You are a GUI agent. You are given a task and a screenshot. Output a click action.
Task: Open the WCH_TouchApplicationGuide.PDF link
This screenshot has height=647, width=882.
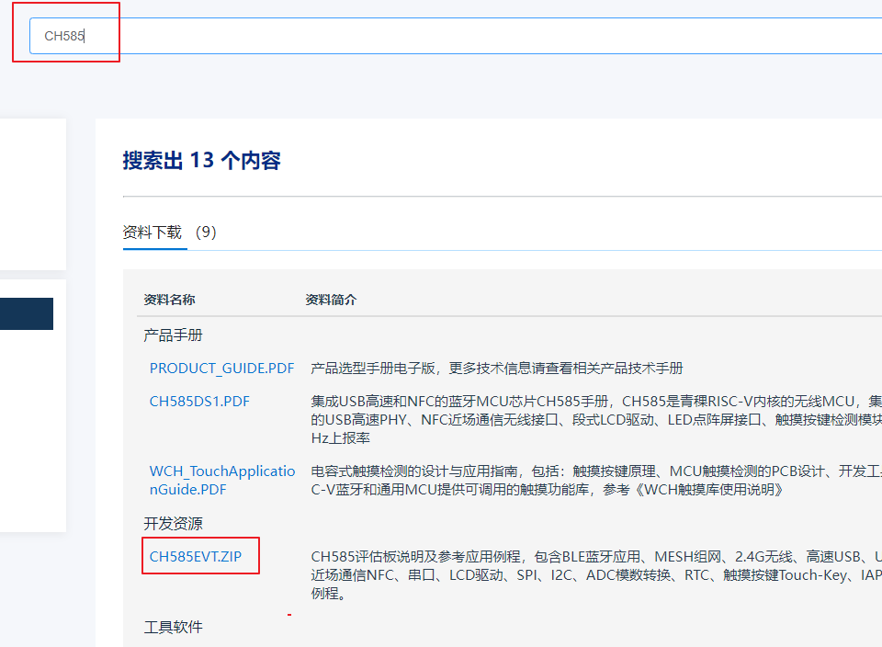coord(222,480)
